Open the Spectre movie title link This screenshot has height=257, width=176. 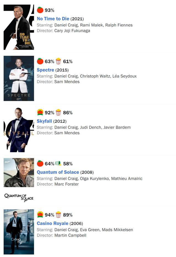45,70
